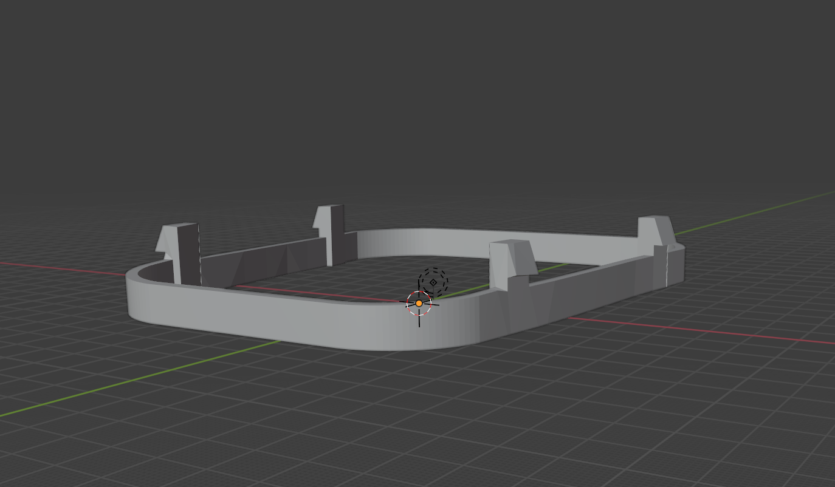Click the orange origin point dot
835x487 pixels.
tap(419, 303)
